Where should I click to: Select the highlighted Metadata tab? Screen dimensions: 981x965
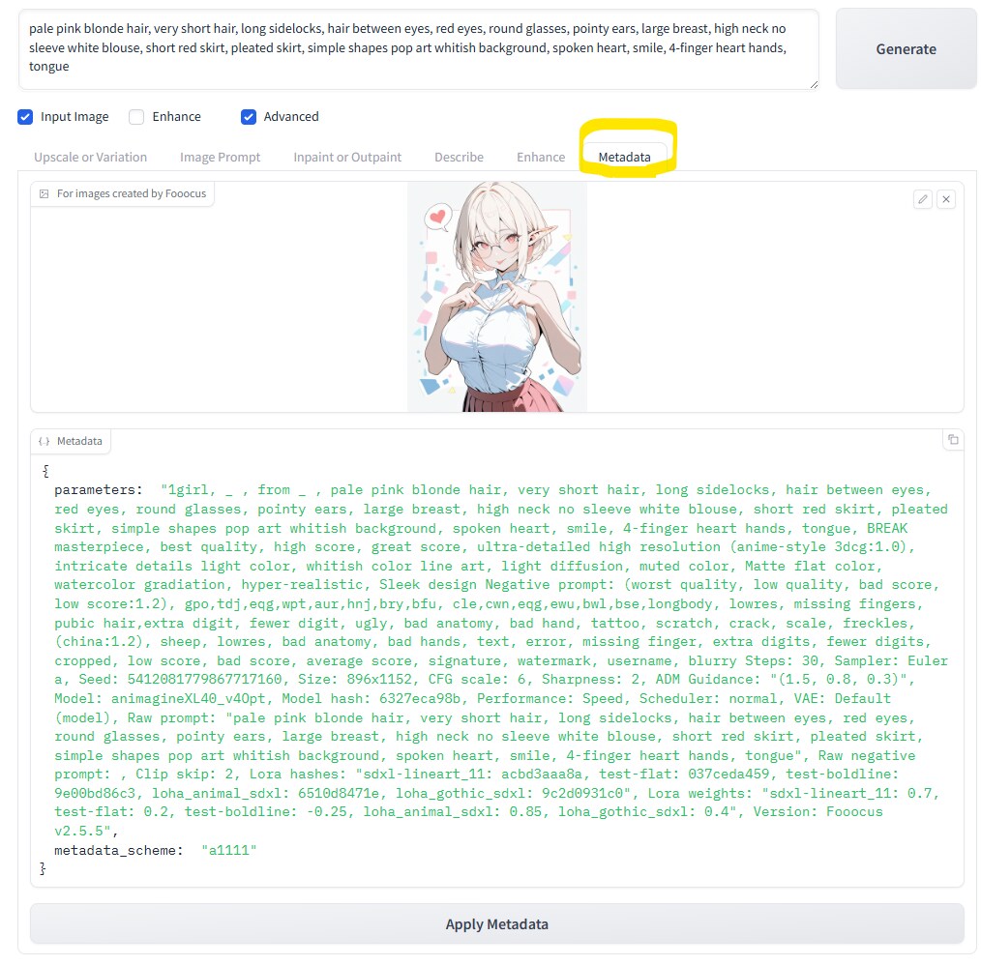pos(624,158)
